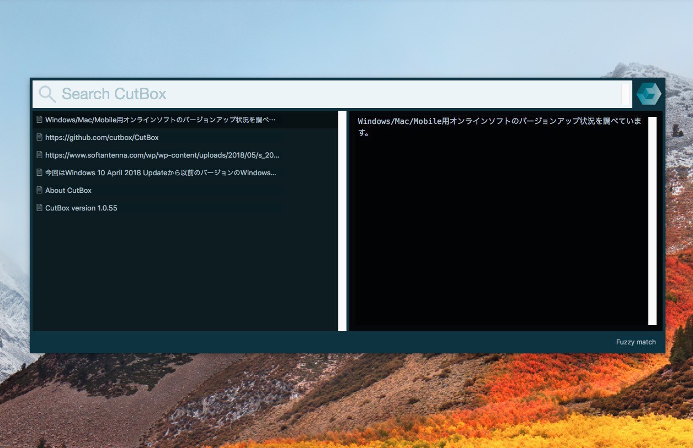Click document icon beside CutBox version 1.0.55
Screen dimensions: 693x448
(x=39, y=207)
